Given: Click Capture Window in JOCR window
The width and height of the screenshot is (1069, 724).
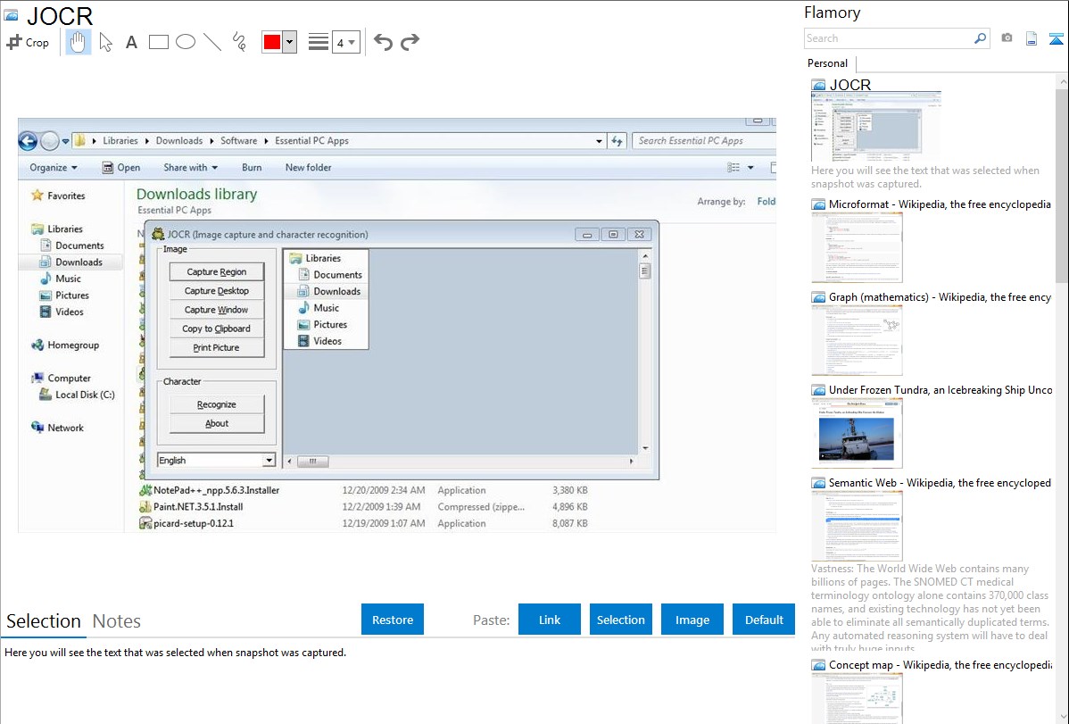Looking at the screenshot, I should [x=217, y=310].
